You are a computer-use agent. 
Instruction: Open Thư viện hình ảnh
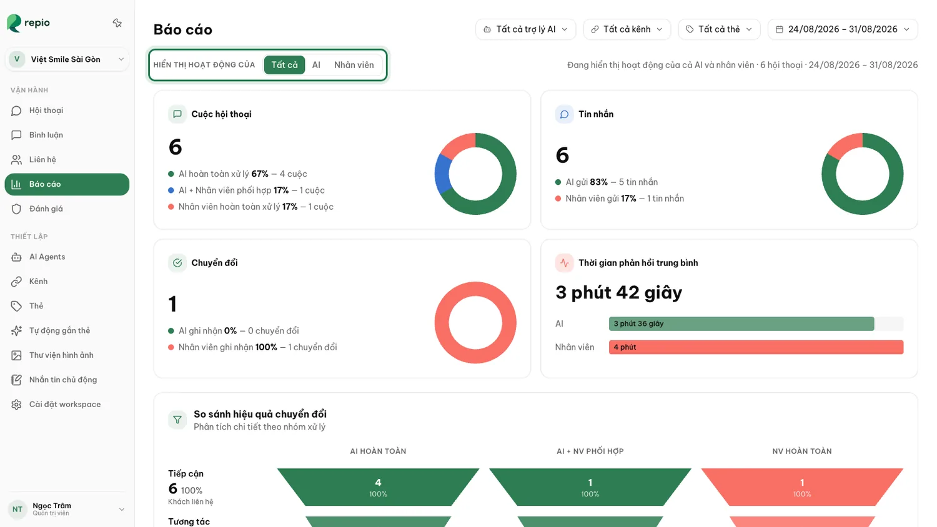(x=67, y=355)
